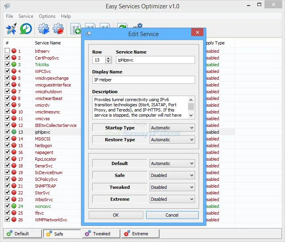
Task: Open the Options menu
Action: point(47,16)
